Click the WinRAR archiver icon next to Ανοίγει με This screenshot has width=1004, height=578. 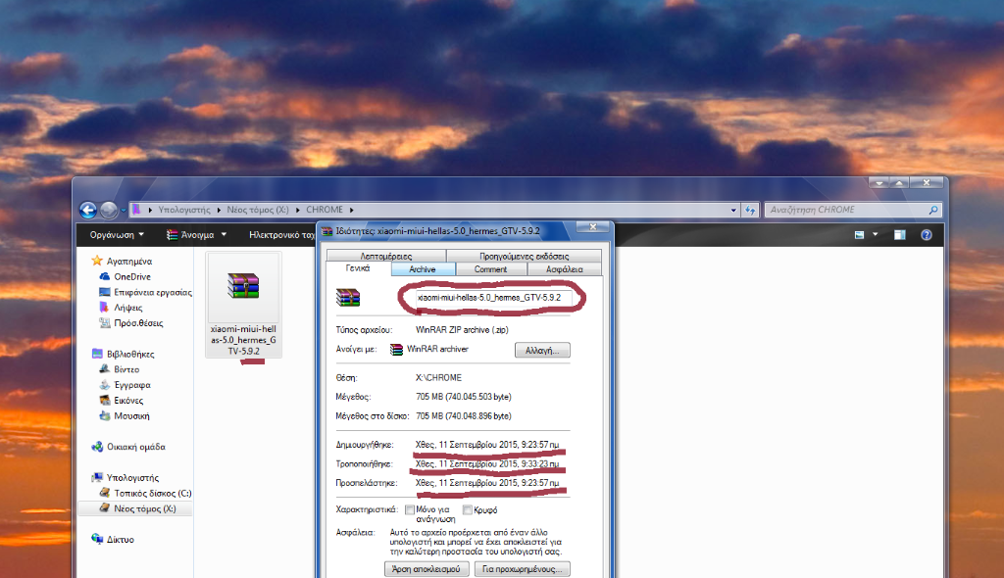pyautogui.click(x=396, y=350)
